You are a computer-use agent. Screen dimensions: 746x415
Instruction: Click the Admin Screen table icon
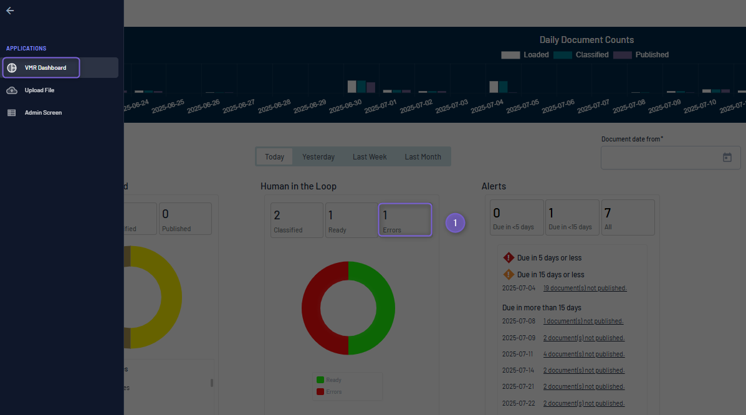[12, 113]
